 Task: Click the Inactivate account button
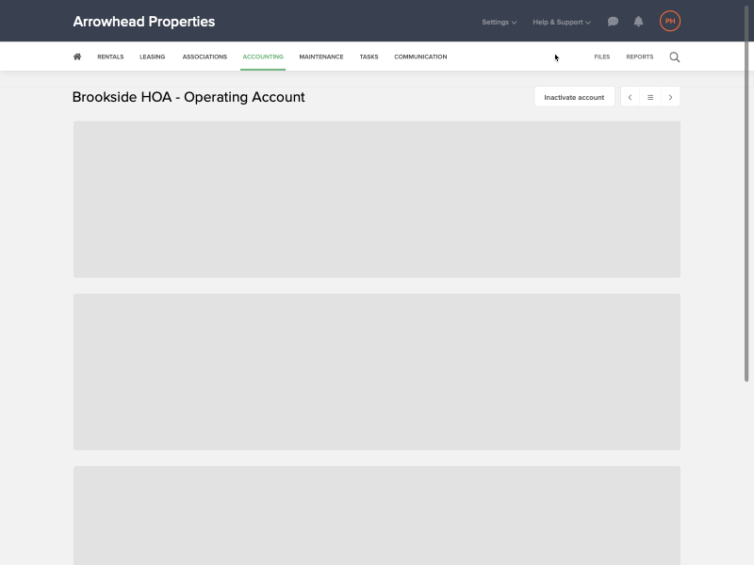coord(574,97)
